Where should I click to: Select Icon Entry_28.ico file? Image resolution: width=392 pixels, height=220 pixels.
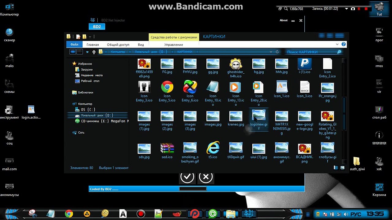pos(259,94)
